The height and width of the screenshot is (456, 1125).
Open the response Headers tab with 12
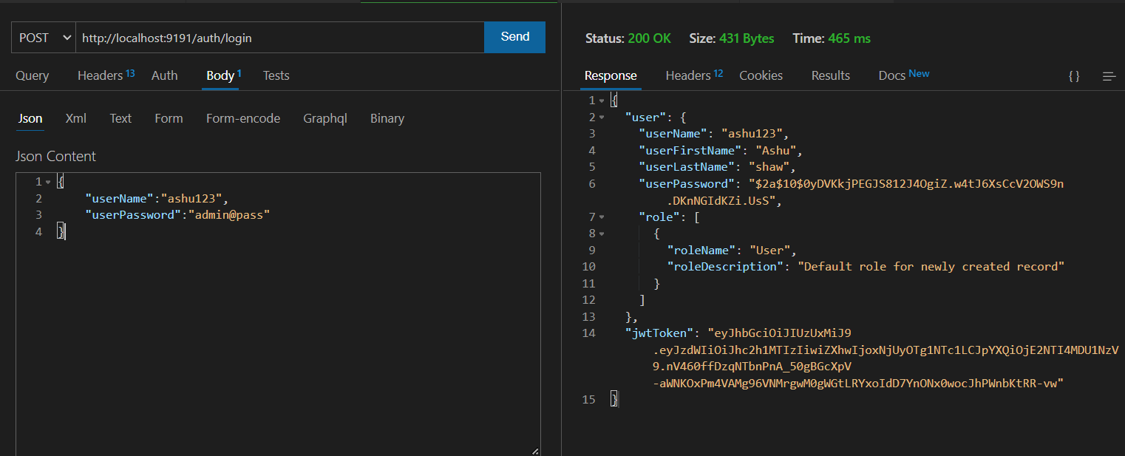click(x=694, y=75)
